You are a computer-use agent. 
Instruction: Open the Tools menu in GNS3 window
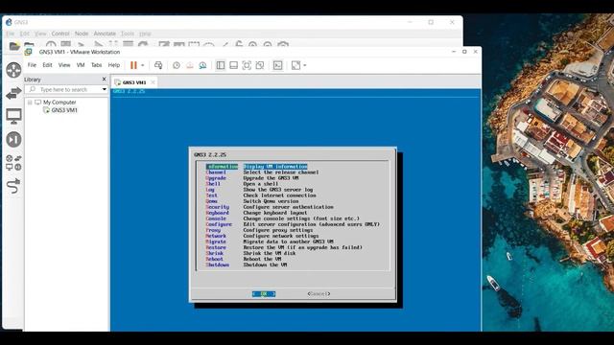[128, 34]
